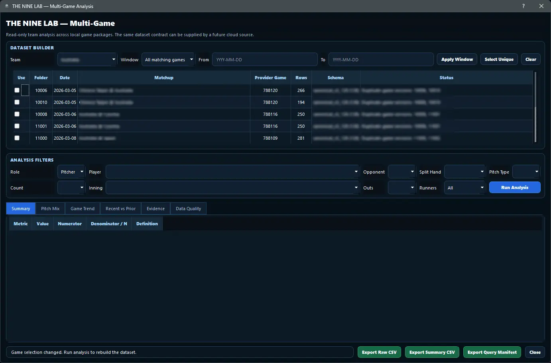
Task: Click the Status column header
Action: [447, 78]
